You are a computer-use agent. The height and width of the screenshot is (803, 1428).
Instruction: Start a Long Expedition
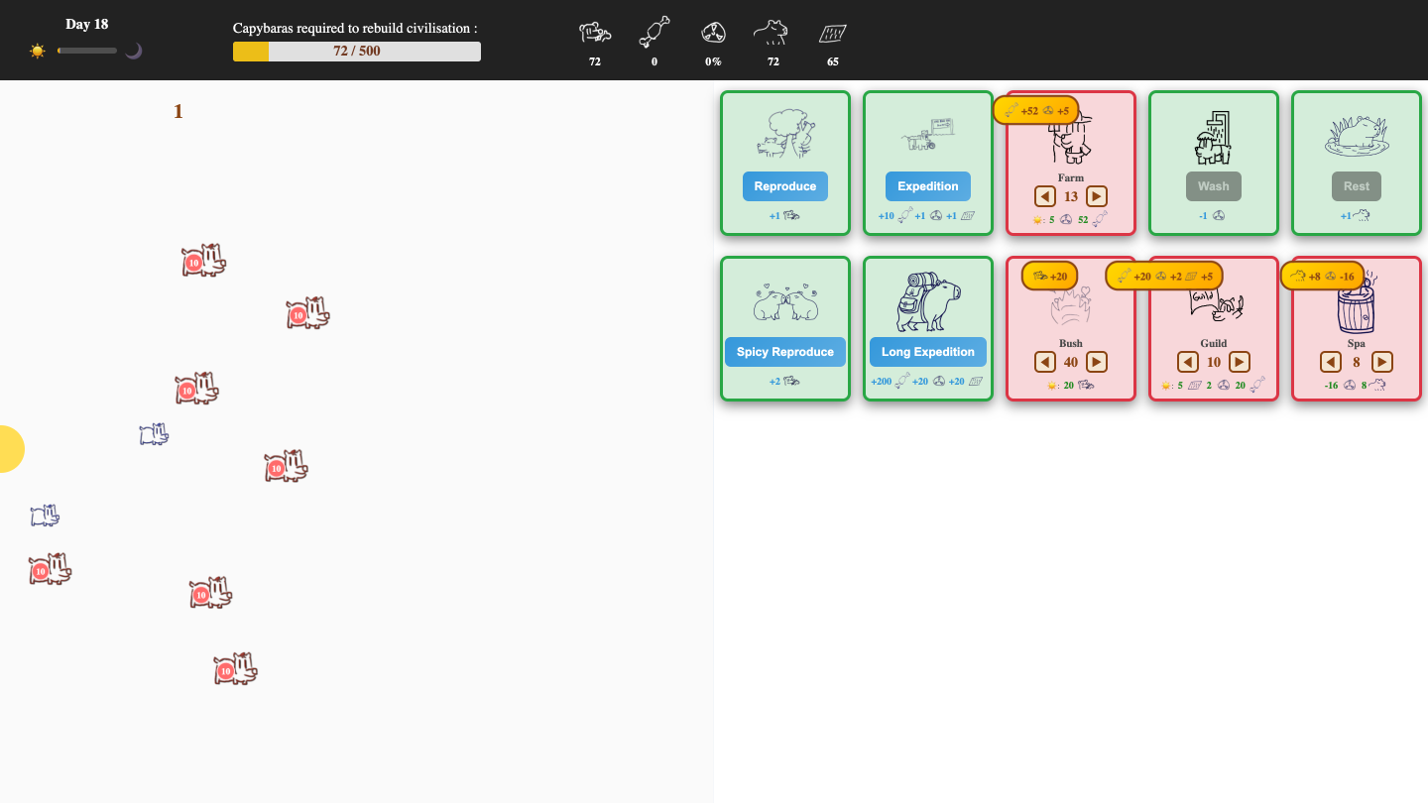click(927, 352)
